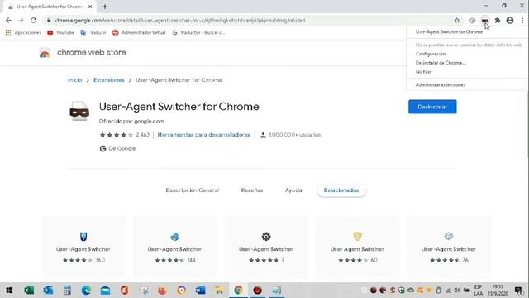The width and height of the screenshot is (529, 298).
Task: Select the Relacionados tab
Action: pos(341,190)
